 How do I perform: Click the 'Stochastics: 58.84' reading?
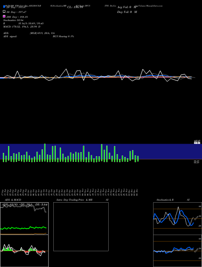pos(13,20)
